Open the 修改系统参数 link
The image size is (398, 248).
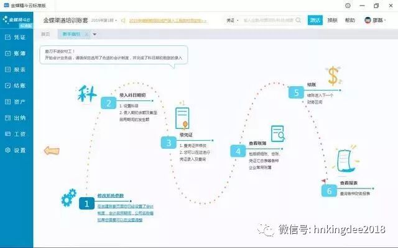111,196
